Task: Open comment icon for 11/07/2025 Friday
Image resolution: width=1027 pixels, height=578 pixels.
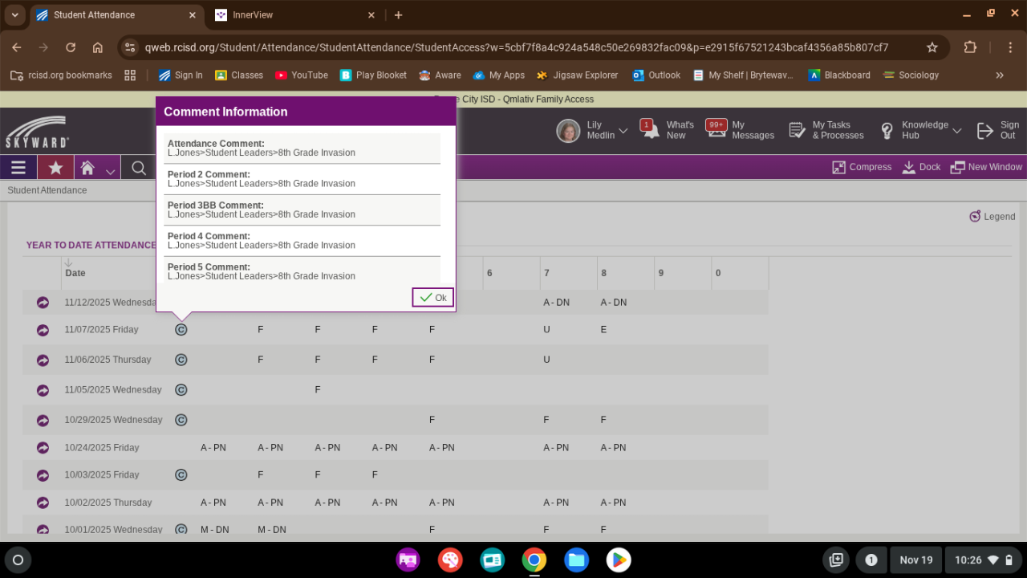Action: coord(181,330)
